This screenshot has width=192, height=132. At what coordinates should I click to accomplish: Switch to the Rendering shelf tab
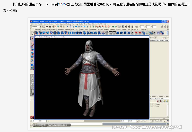(112, 30)
